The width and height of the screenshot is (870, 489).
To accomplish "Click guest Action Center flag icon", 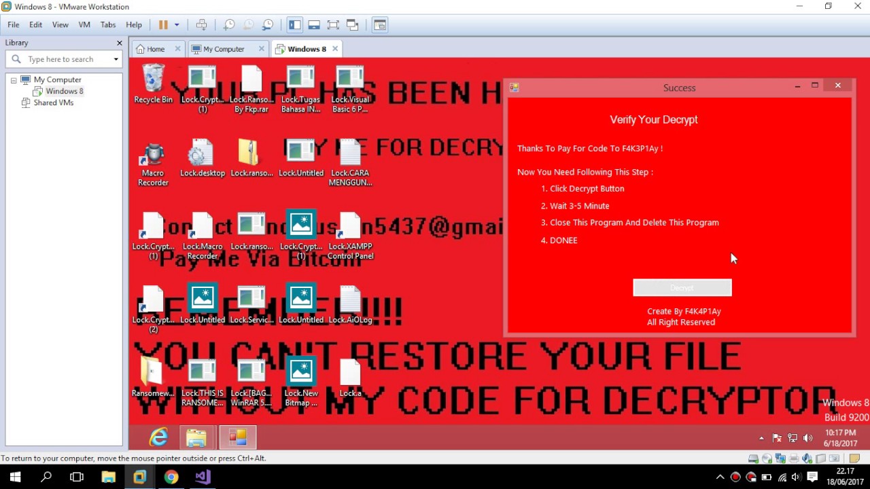I will coord(777,438).
